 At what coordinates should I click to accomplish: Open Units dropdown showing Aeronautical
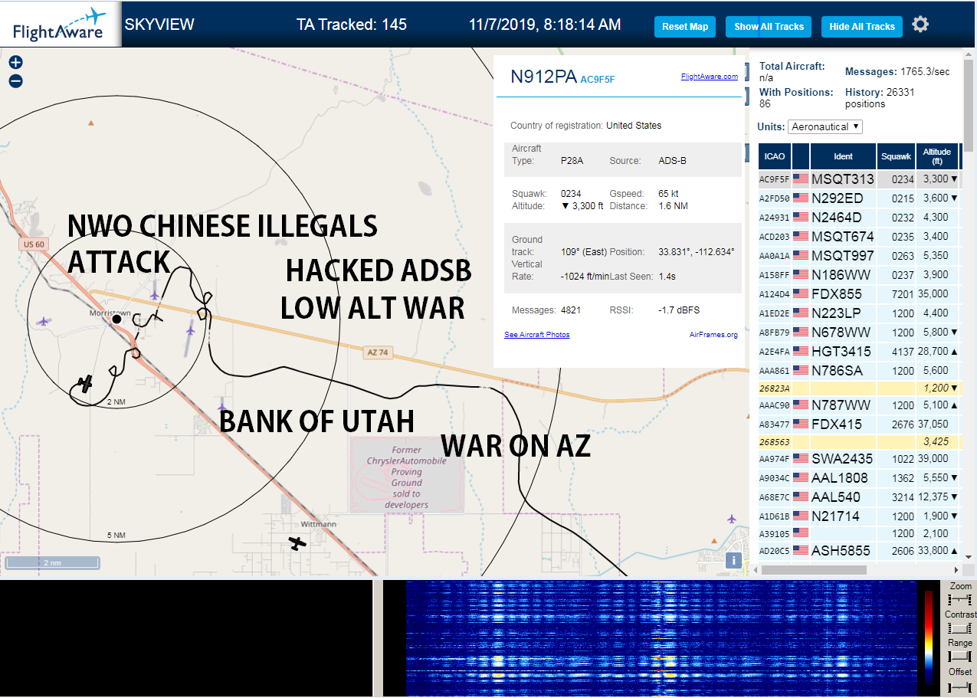(x=825, y=126)
